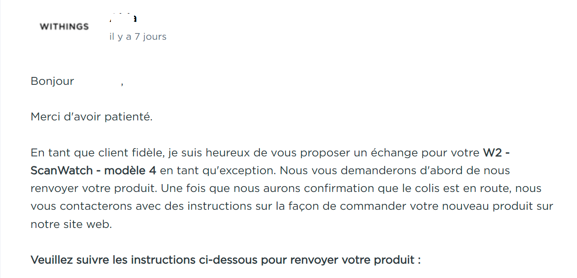
Task: Click the blank recipient name after Bonjour
Action: pos(98,81)
